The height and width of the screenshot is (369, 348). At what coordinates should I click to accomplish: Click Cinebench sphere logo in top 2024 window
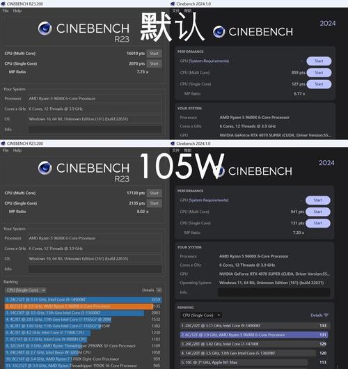[x=219, y=32]
